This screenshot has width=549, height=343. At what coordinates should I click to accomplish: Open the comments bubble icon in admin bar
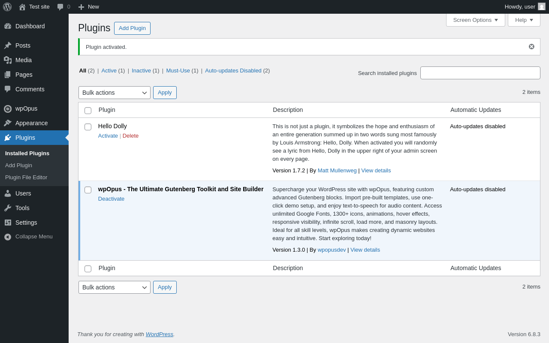coord(60,7)
